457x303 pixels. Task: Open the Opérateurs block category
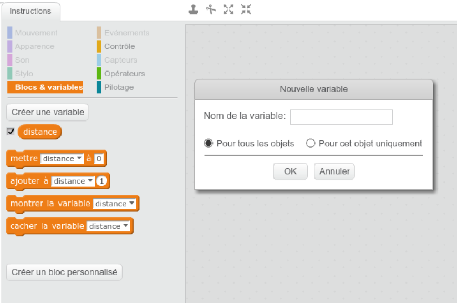pos(125,74)
